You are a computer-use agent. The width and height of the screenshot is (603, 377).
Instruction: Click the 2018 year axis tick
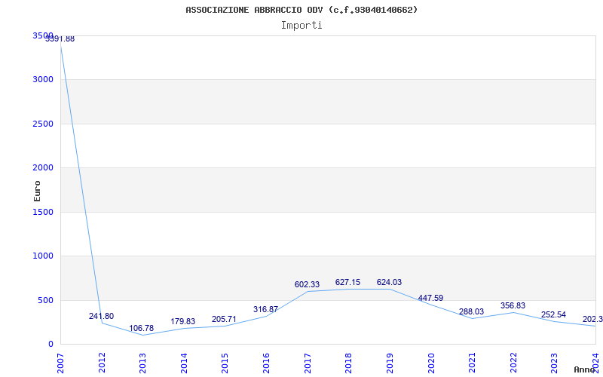[x=348, y=363]
